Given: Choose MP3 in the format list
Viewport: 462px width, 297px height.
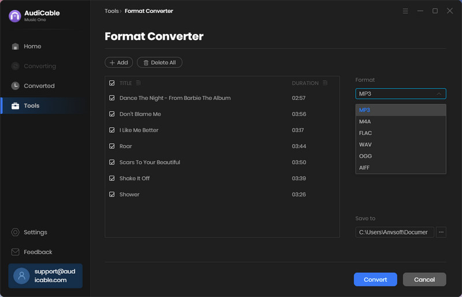Looking at the screenshot, I should tap(401, 110).
